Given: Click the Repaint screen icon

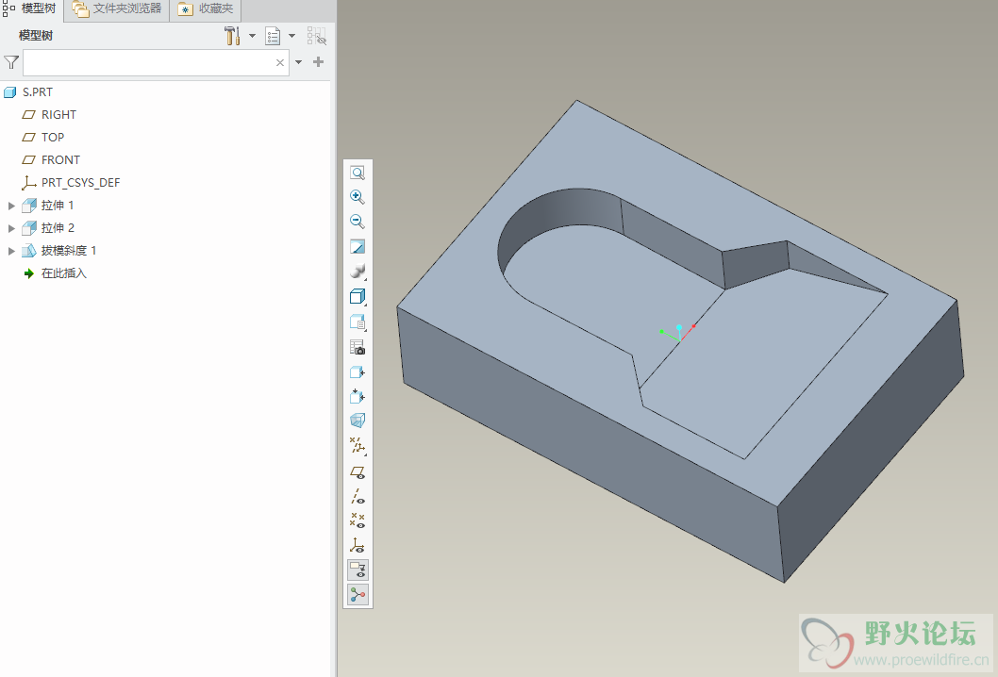Looking at the screenshot, I should point(358,247).
